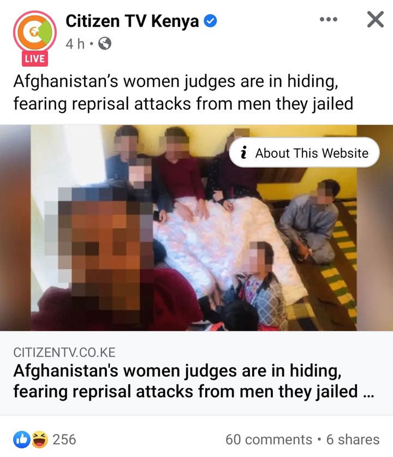Viewport: 393px width, 457px height.
Task: Click the 4 h post timestamp
Action: (x=75, y=44)
